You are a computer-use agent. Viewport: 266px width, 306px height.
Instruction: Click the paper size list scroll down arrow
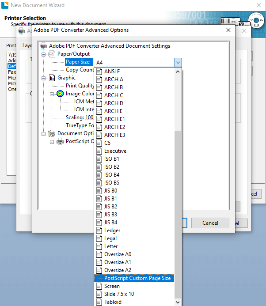pos(178,302)
